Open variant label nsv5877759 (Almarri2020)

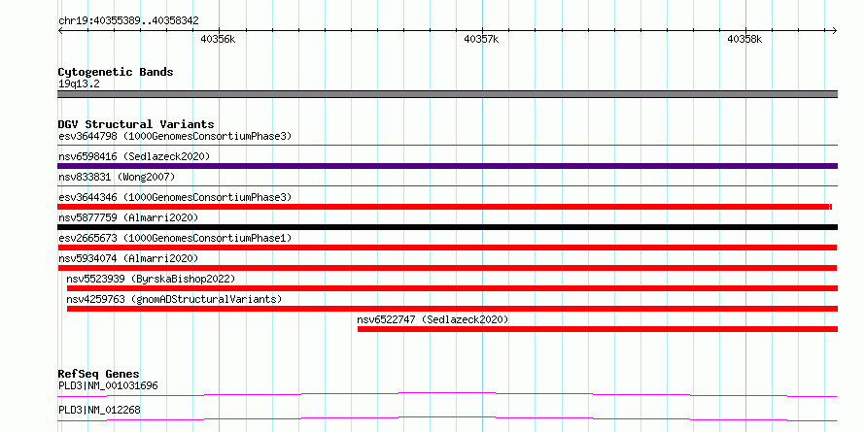128,217
